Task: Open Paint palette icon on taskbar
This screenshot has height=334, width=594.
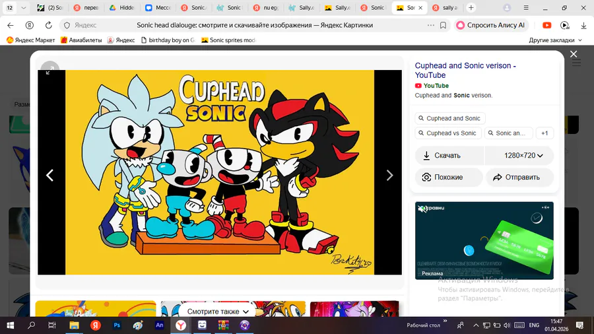Action: tap(138, 325)
